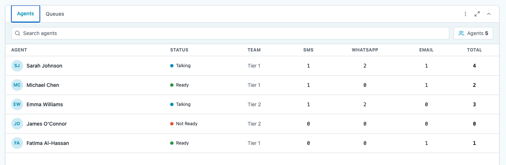506x165 pixels.
Task: Click Tier 2 in Emma Williams's row
Action: (x=254, y=104)
